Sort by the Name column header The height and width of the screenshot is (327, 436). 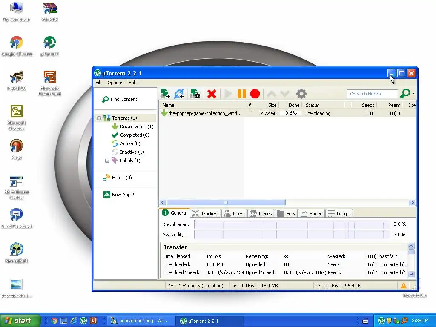click(201, 105)
